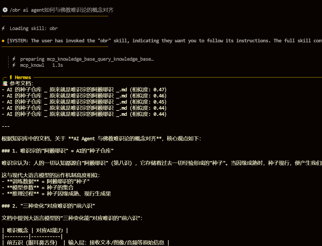Click the SYSTEM message about obr skill
This screenshot has height=246, width=322.
pyautogui.click(x=164, y=41)
